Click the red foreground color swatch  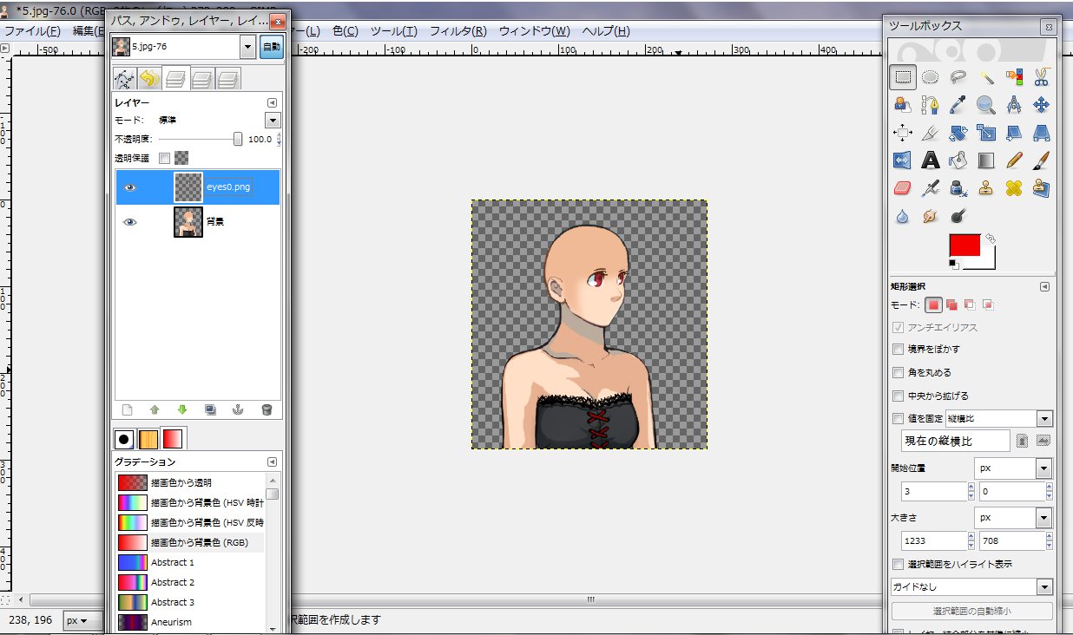pyautogui.click(x=964, y=245)
